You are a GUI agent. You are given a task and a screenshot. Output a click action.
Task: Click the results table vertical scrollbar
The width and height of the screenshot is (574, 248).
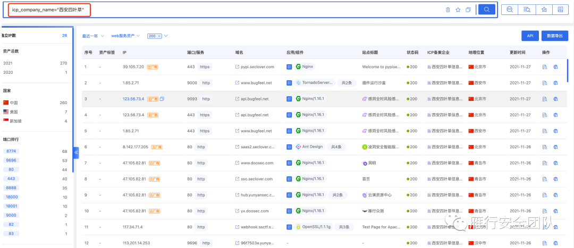(568, 70)
